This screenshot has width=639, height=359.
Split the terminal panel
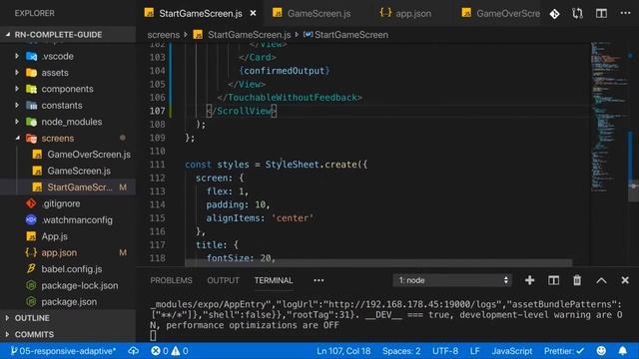click(x=553, y=280)
